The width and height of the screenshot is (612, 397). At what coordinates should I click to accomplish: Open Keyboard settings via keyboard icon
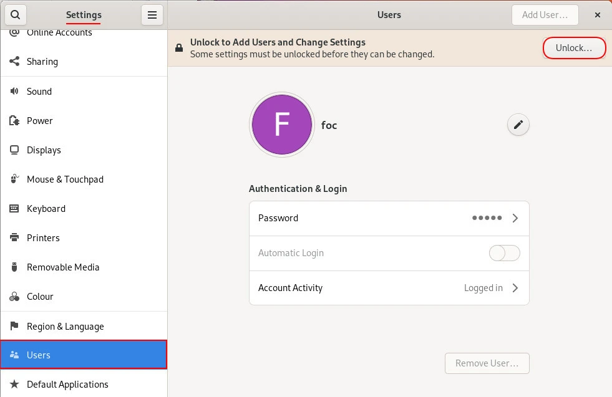point(14,208)
